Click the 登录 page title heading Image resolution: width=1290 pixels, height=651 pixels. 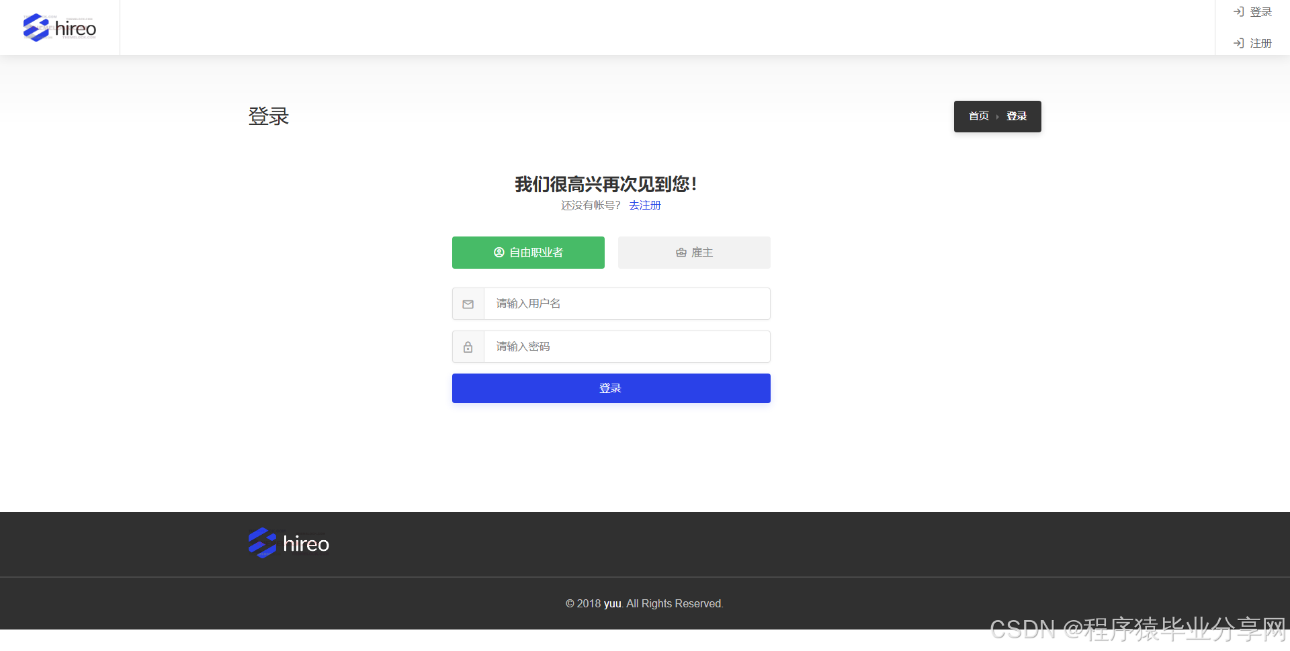point(269,116)
